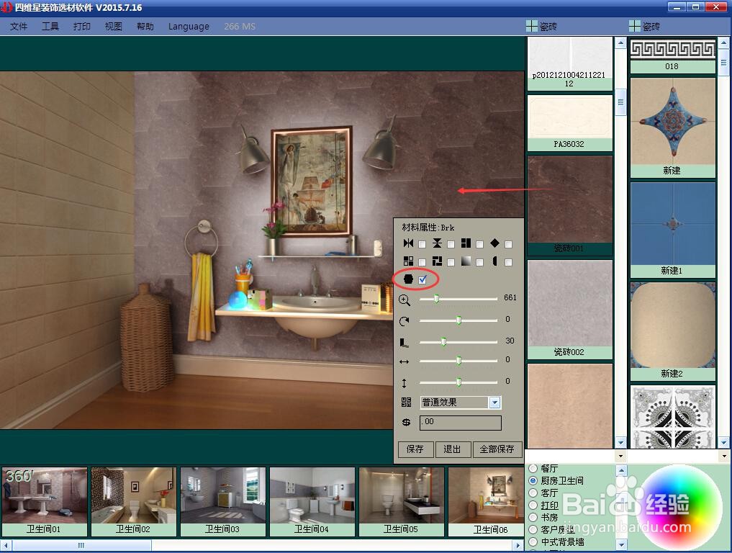
Task: Click the right 瓷砖 panel header icon
Action: (634, 26)
